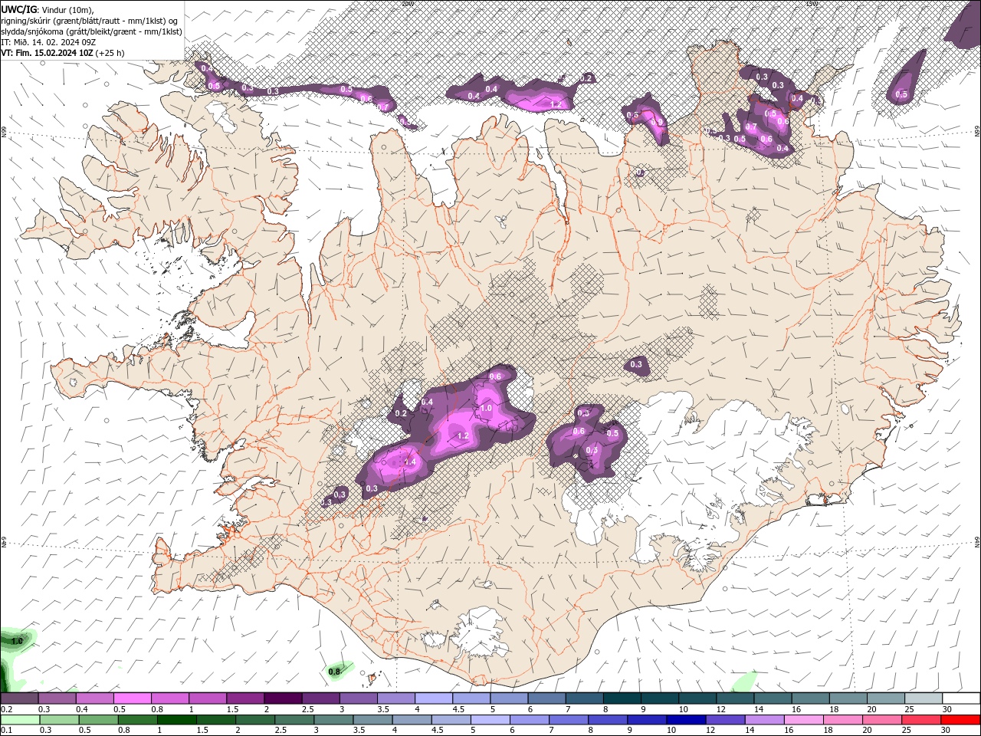Click top legend white swatch after 30
The width and height of the screenshot is (981, 736).
coord(961,698)
